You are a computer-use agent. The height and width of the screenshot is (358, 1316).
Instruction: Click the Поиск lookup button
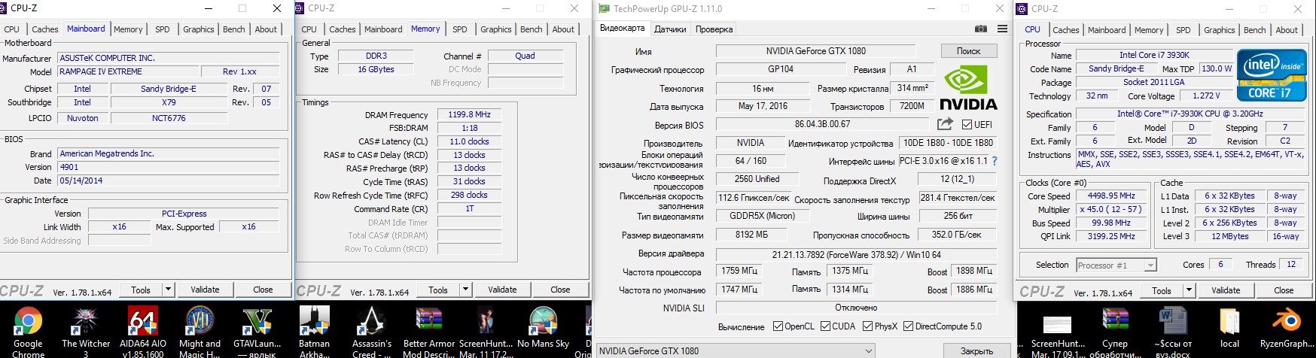click(968, 51)
